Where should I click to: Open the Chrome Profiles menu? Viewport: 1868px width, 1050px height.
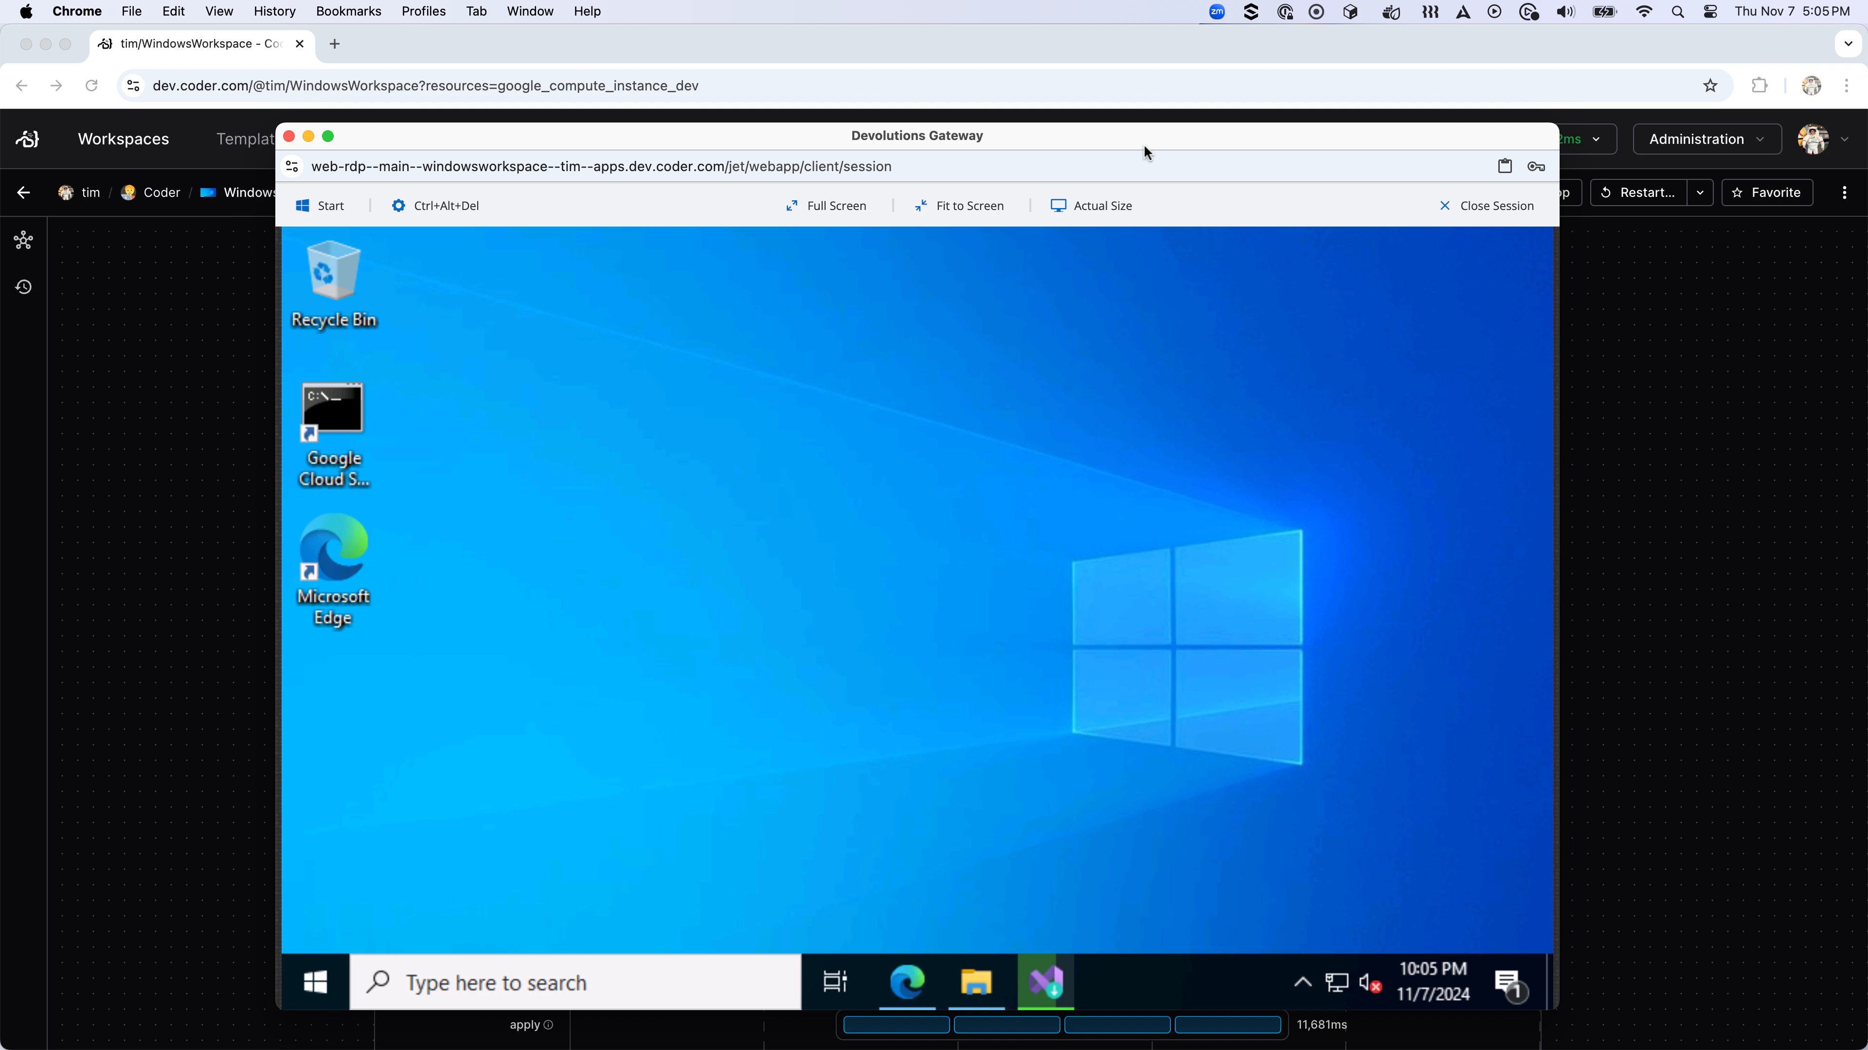(424, 12)
